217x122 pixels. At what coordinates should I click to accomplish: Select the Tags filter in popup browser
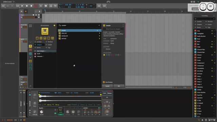pyautogui.click(x=49, y=47)
